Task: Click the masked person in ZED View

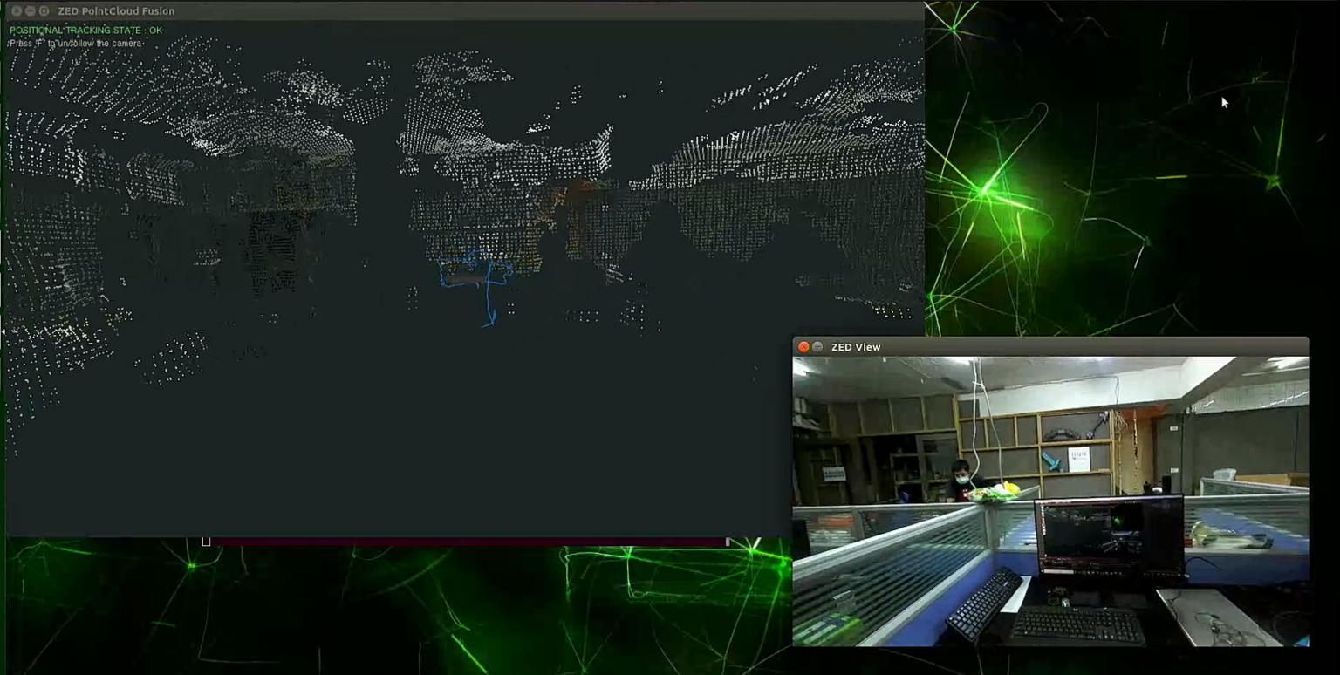Action: point(961,479)
